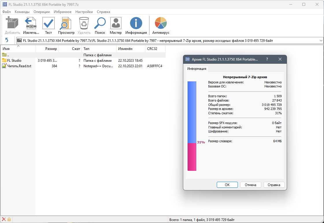Click the WinRAR icon in main title bar

[5, 4]
